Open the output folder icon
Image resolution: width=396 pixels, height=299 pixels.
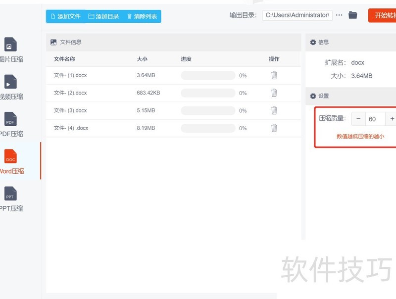click(x=353, y=15)
